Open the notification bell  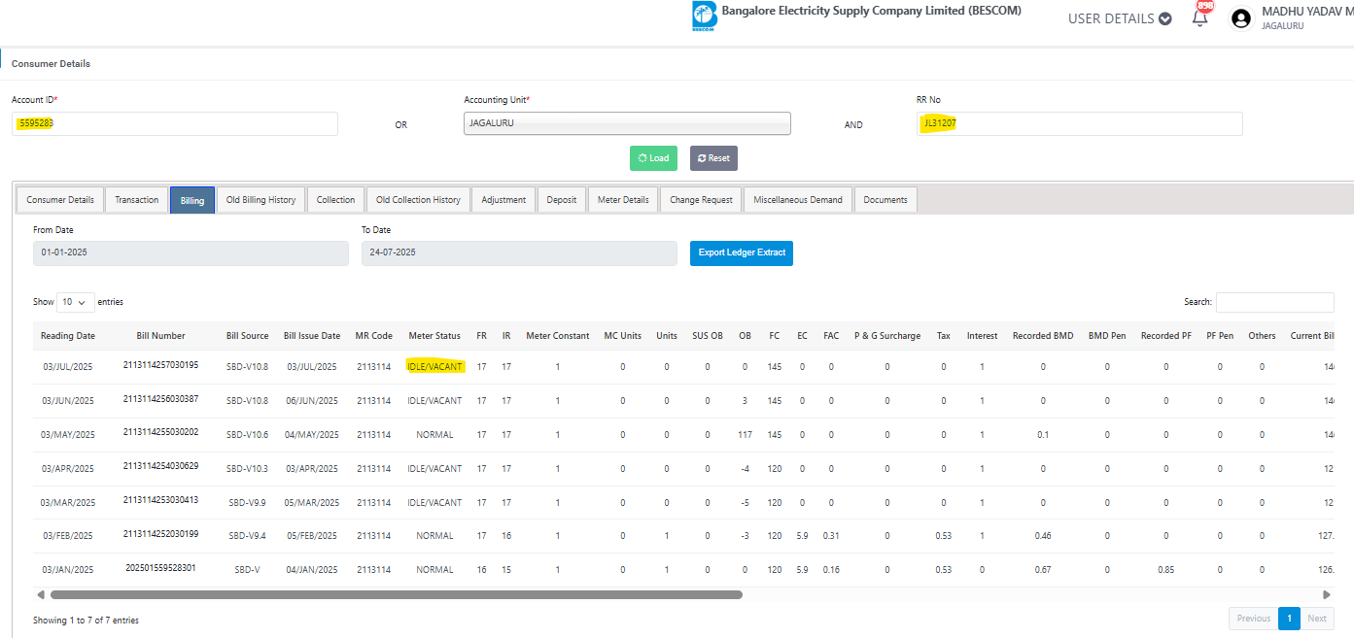click(x=1200, y=17)
